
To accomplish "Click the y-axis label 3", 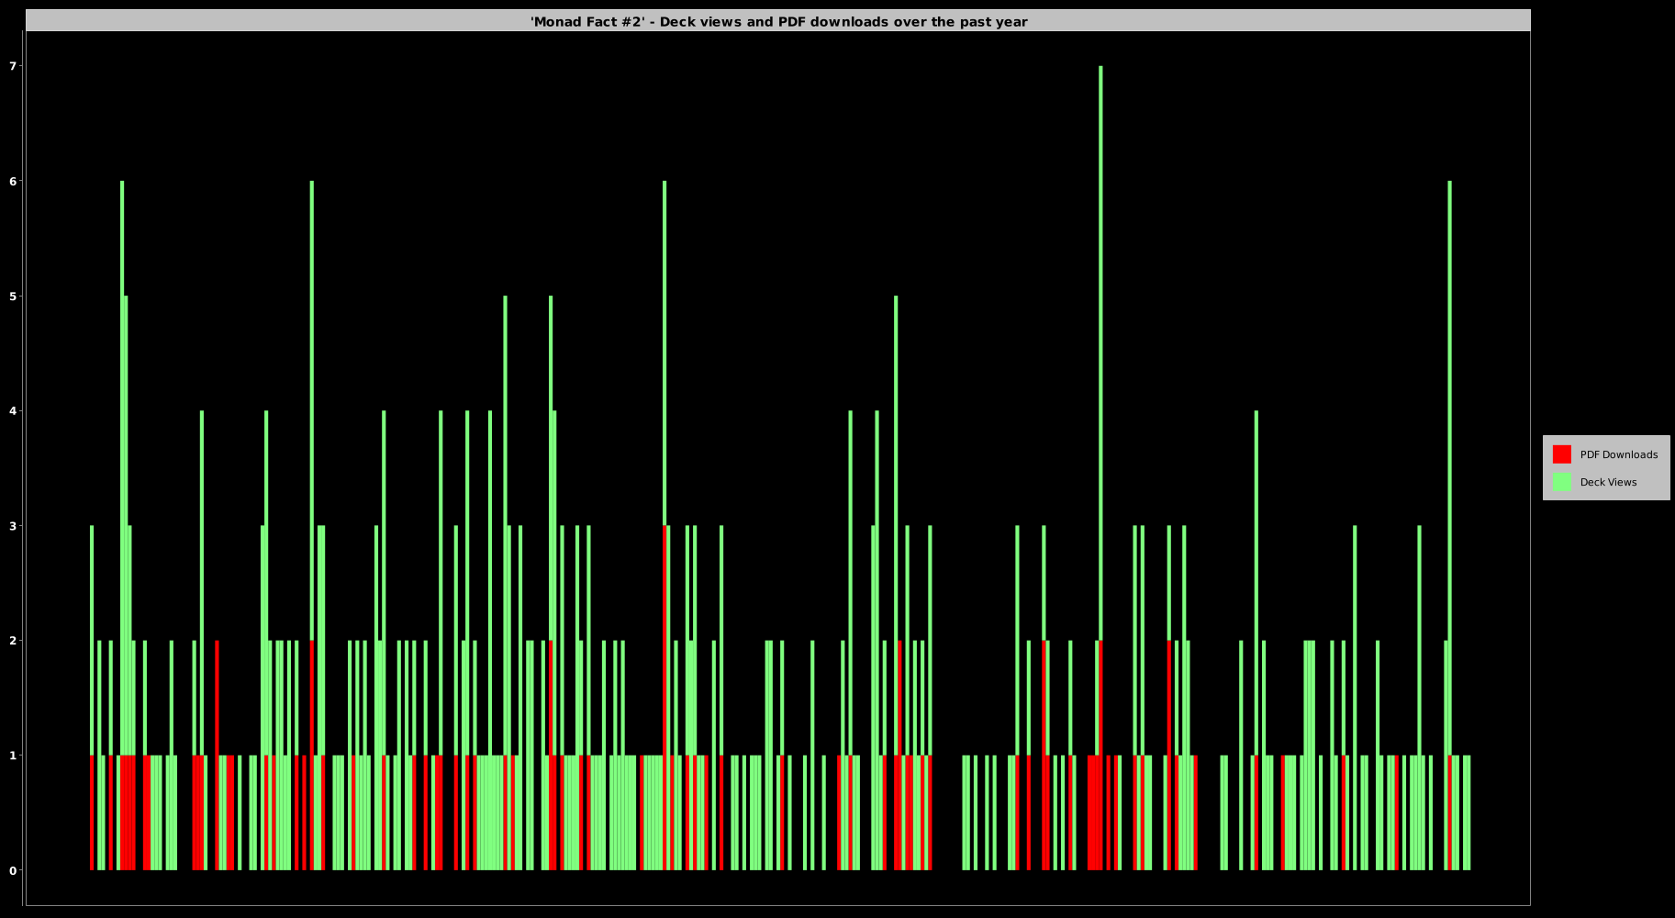I will 13,526.
